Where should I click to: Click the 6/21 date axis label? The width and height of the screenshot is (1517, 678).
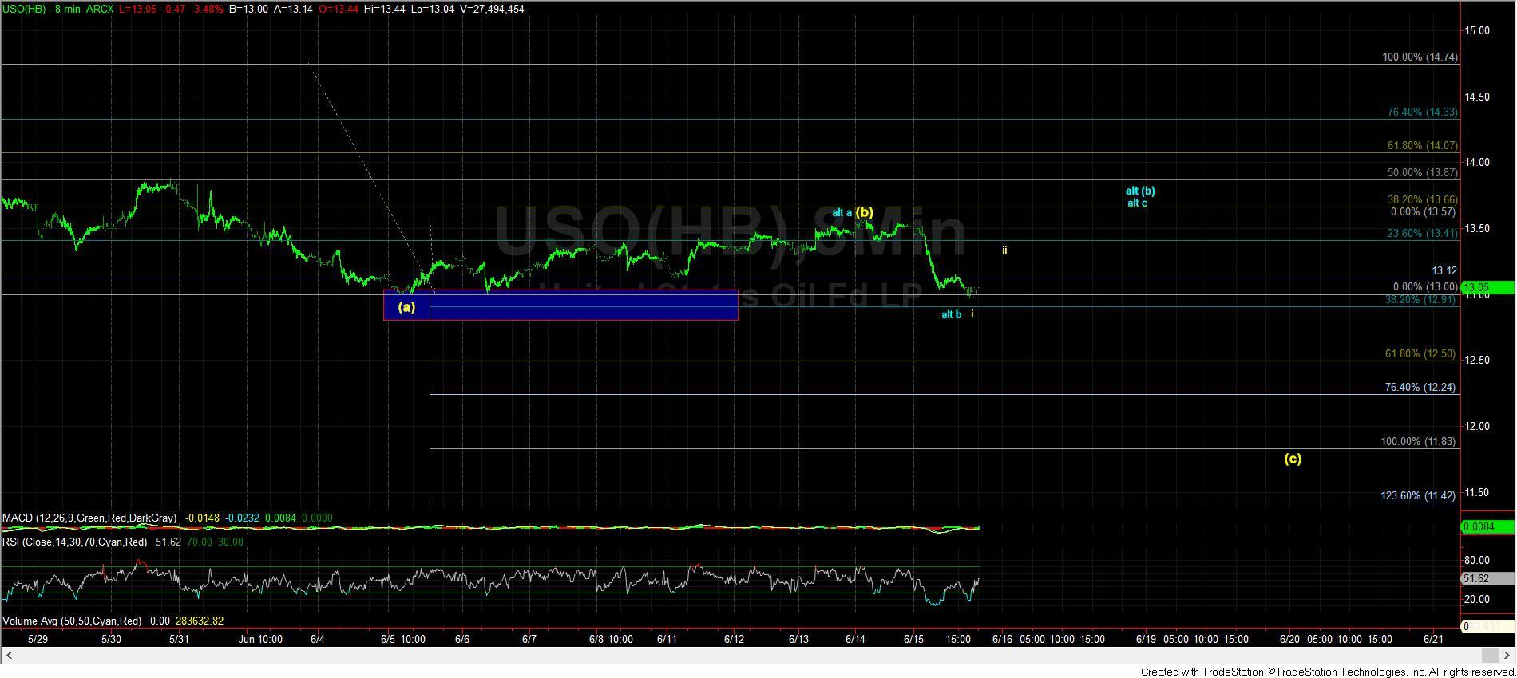click(1433, 640)
